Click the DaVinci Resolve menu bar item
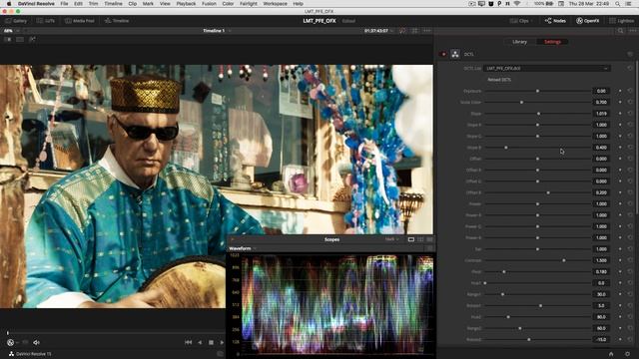The height and width of the screenshot is (359, 639). pos(36,4)
